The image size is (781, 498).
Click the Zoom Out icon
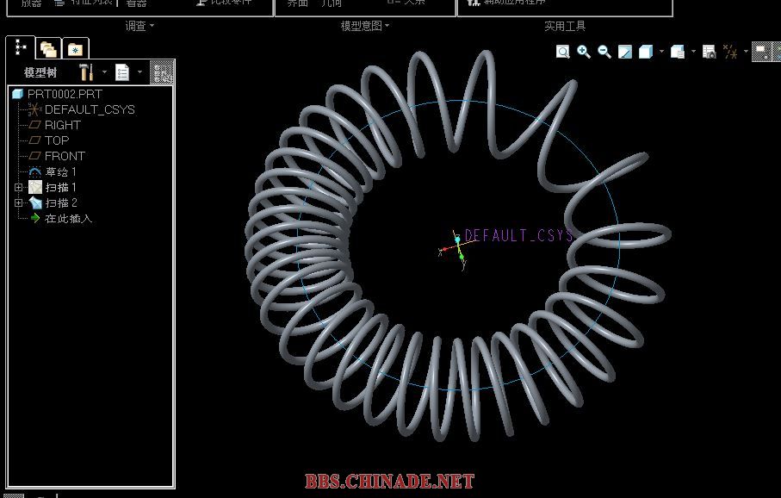[604, 52]
